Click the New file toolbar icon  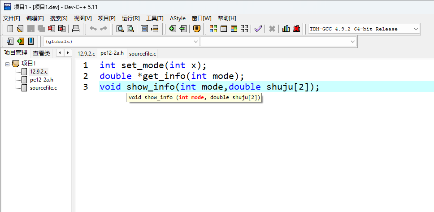(x=10, y=29)
